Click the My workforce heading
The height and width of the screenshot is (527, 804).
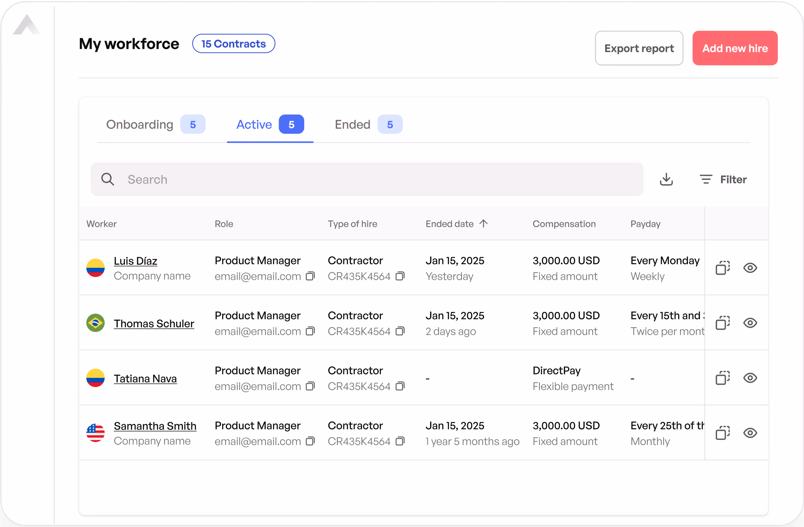(x=129, y=44)
